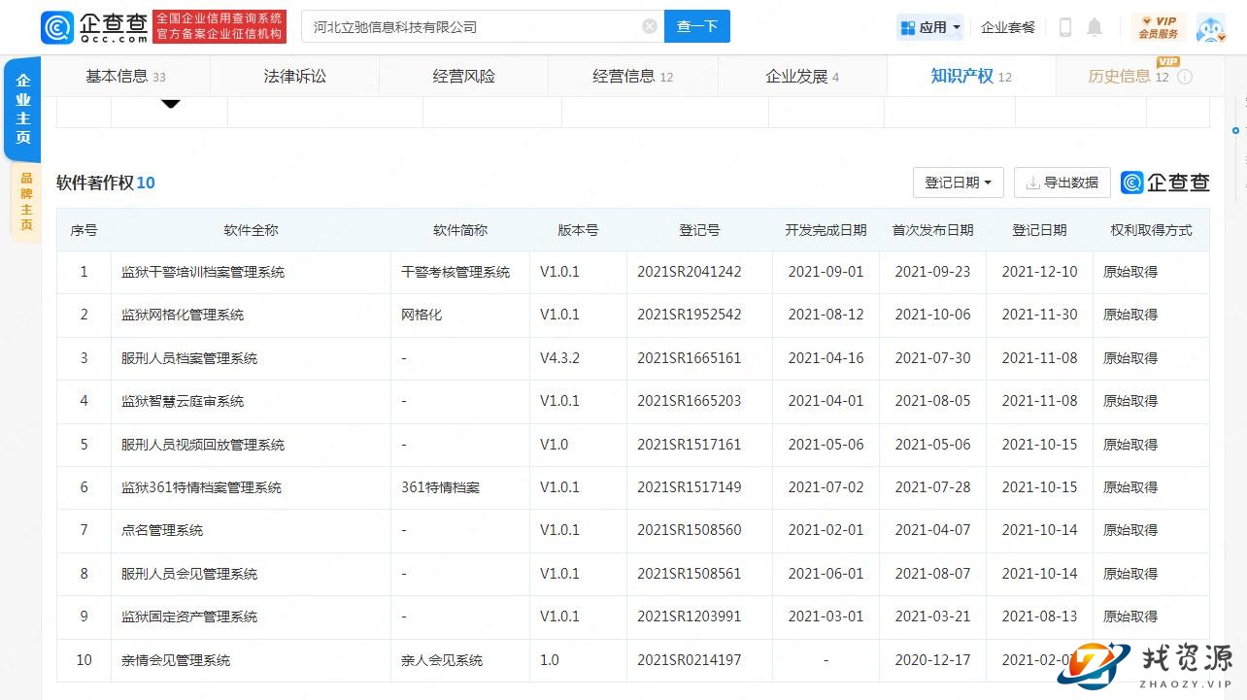Click the 企查查 logo beside export button
Screen dimensions: 1247x700
click(x=1165, y=183)
